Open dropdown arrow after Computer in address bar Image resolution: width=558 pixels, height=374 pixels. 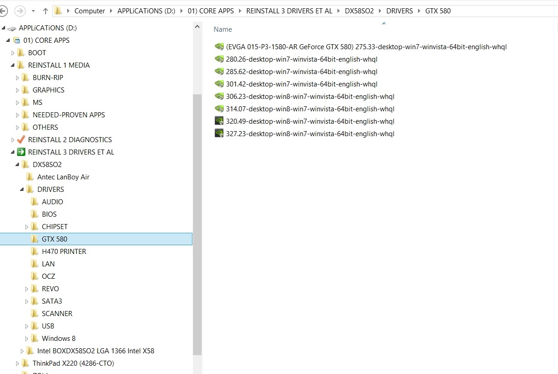pos(111,11)
